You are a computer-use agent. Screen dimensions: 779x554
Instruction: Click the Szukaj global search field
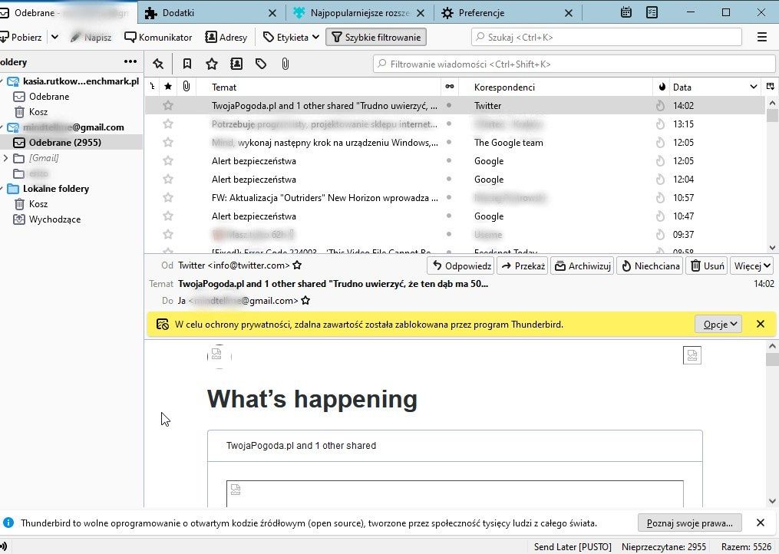(x=606, y=38)
